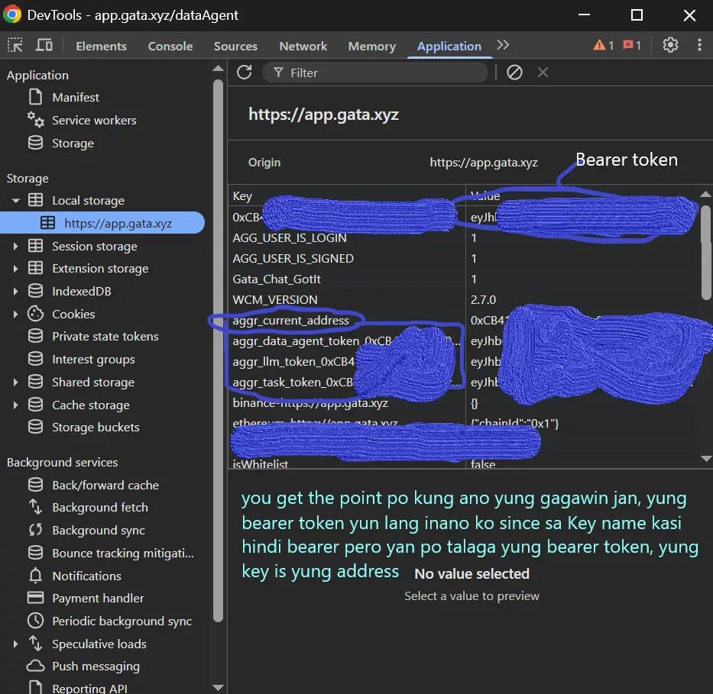The image size is (713, 694).
Task: Click the Notifications bell icon
Action: (35, 576)
